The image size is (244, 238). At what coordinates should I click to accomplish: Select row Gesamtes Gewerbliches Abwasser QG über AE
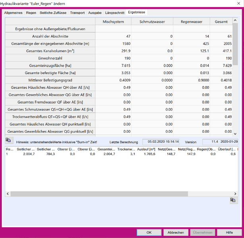pyautogui.click(x=50, y=95)
